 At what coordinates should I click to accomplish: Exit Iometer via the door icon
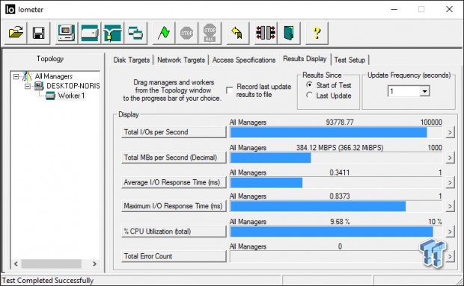[289, 33]
